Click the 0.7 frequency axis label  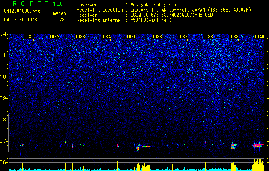pos(3,141)
